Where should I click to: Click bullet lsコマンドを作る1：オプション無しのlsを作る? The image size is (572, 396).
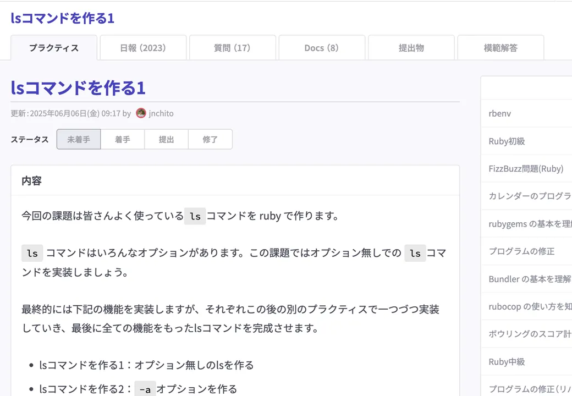tap(146, 365)
